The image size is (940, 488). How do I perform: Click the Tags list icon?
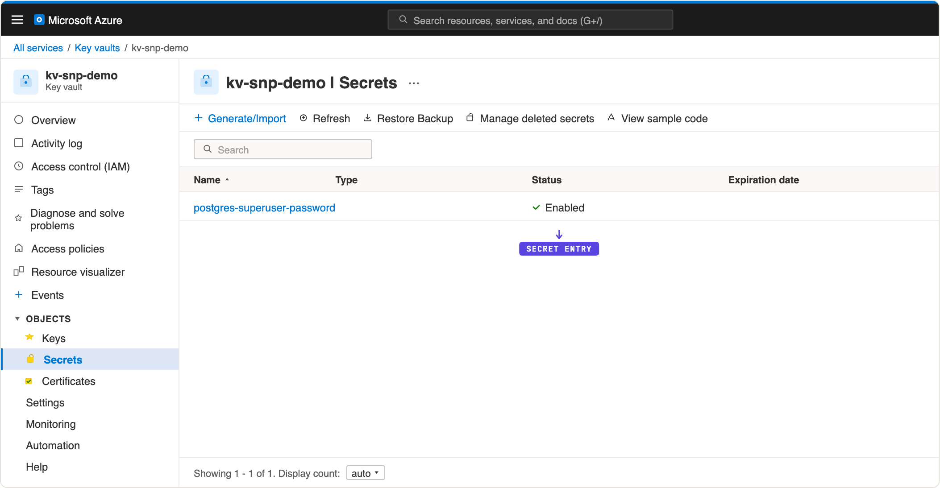(19, 189)
